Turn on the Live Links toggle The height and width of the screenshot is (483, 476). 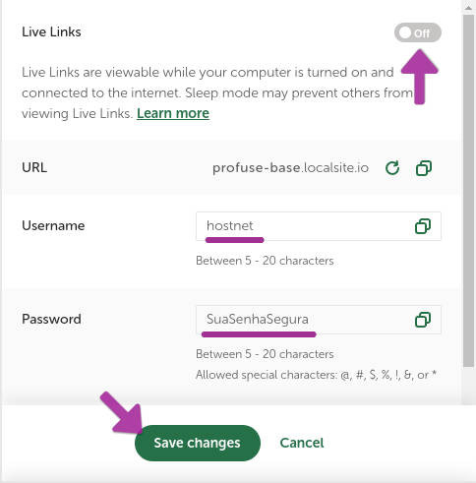pos(418,32)
